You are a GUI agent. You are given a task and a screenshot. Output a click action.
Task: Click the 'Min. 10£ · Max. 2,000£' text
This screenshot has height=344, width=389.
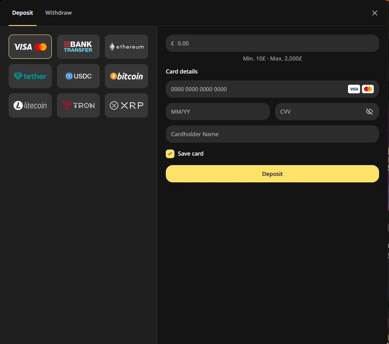tap(272, 59)
